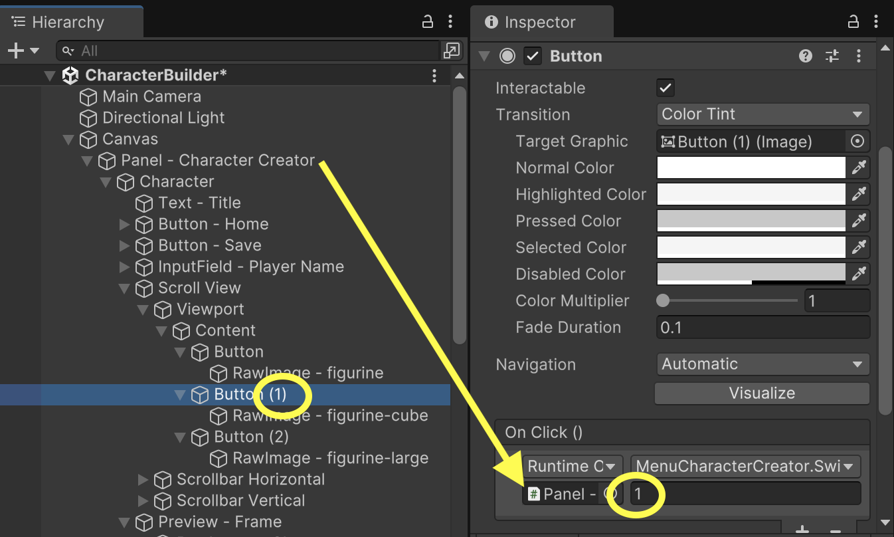Open Target Graphic object picker

(x=857, y=141)
